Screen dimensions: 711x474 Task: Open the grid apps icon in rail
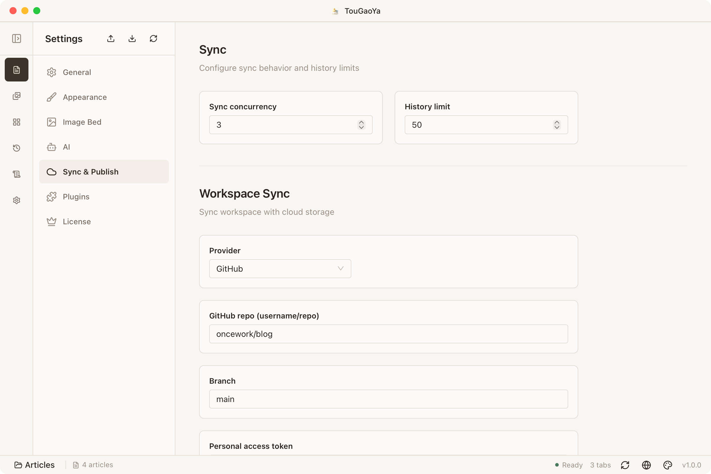coord(16,122)
